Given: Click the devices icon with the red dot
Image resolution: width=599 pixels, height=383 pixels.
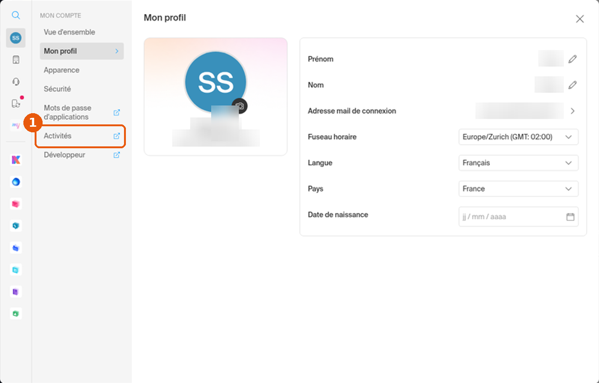Looking at the screenshot, I should [16, 103].
